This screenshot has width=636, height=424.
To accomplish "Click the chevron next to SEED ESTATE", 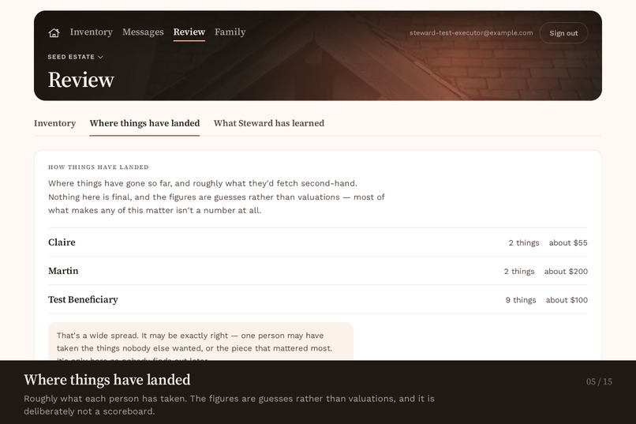I will [x=100, y=57].
